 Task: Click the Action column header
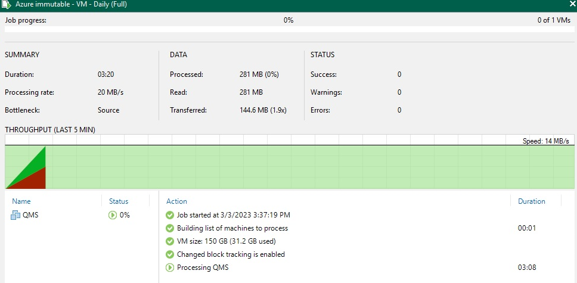click(x=176, y=201)
